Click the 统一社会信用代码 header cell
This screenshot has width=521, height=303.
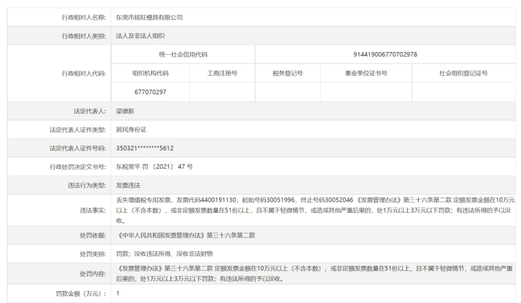pos(183,55)
